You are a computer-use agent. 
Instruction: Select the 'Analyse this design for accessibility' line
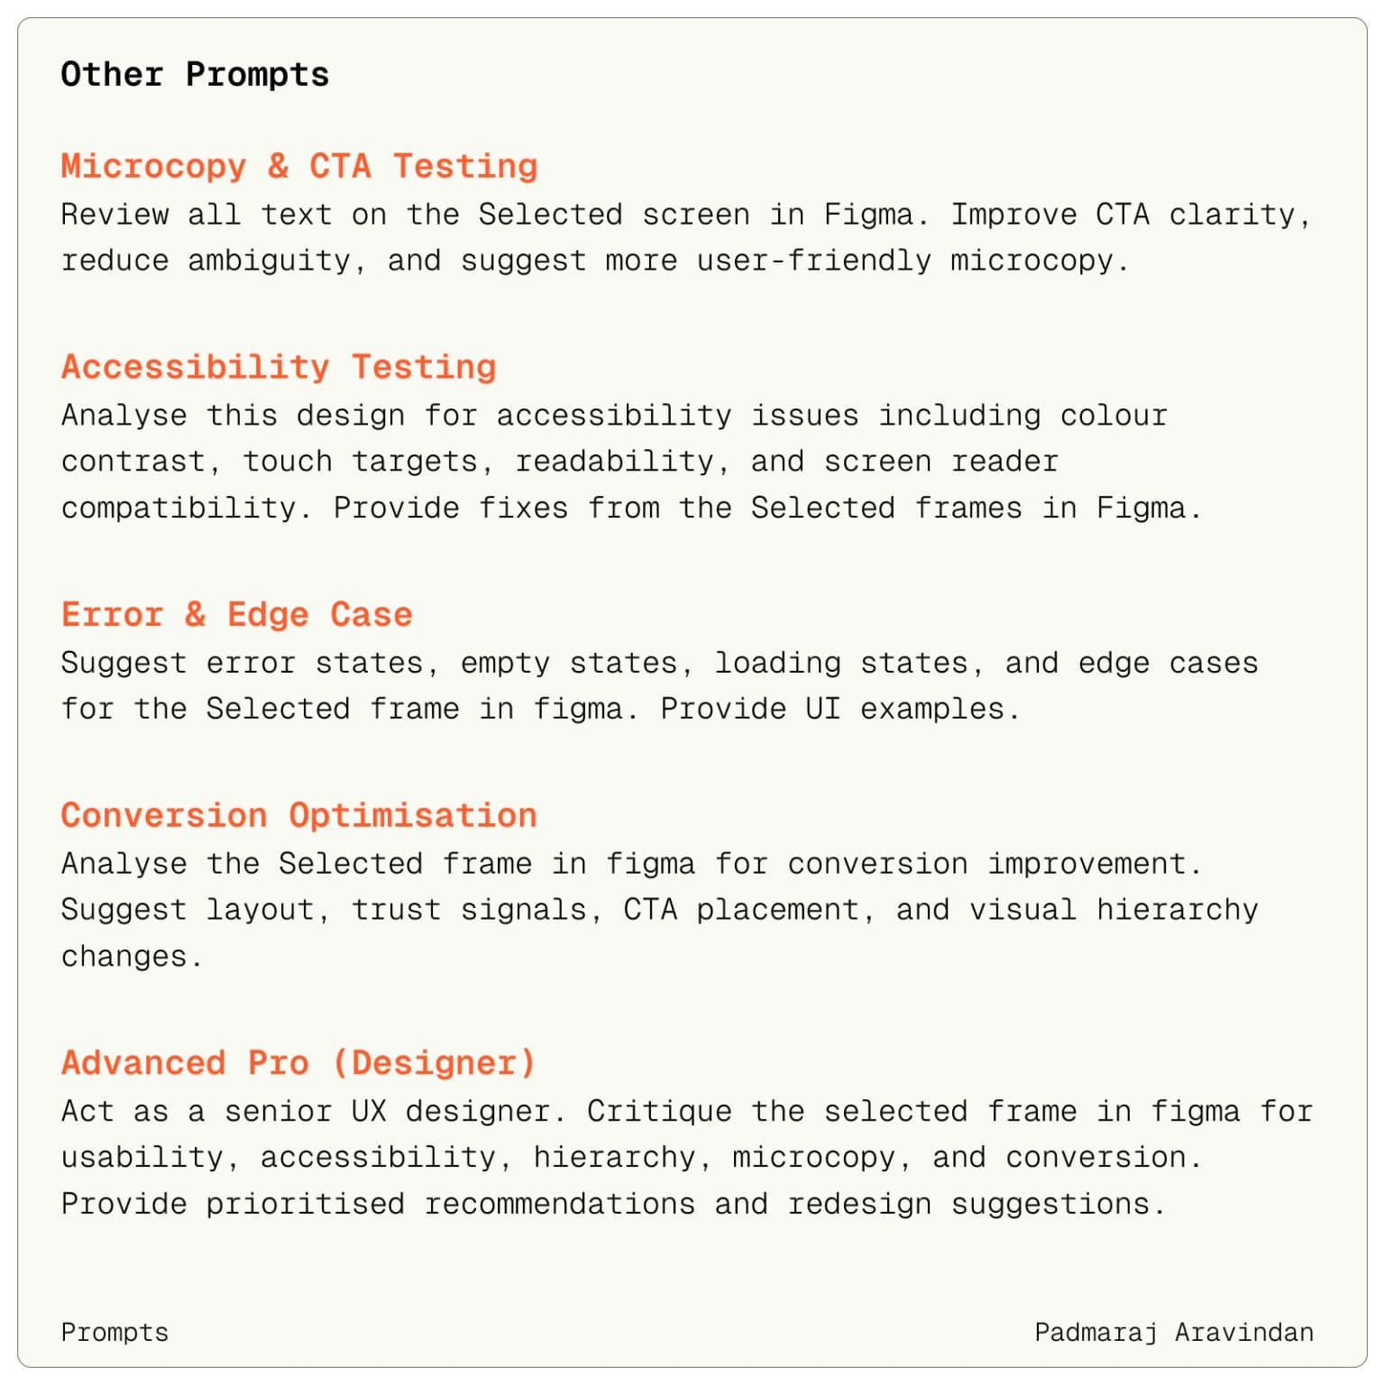coord(614,416)
